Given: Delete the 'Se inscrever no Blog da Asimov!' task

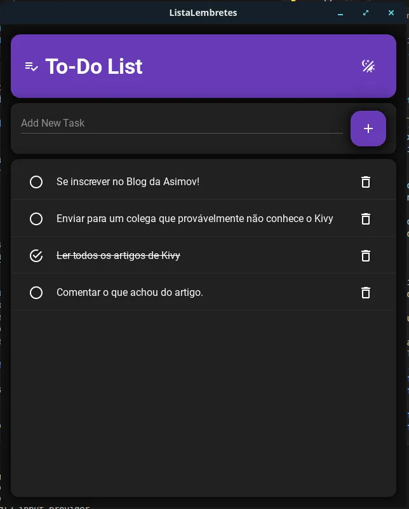Looking at the screenshot, I should click(366, 182).
